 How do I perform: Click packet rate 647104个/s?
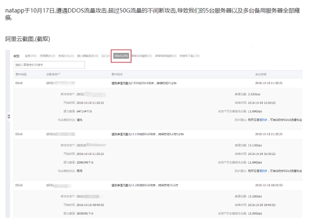coord(84,112)
